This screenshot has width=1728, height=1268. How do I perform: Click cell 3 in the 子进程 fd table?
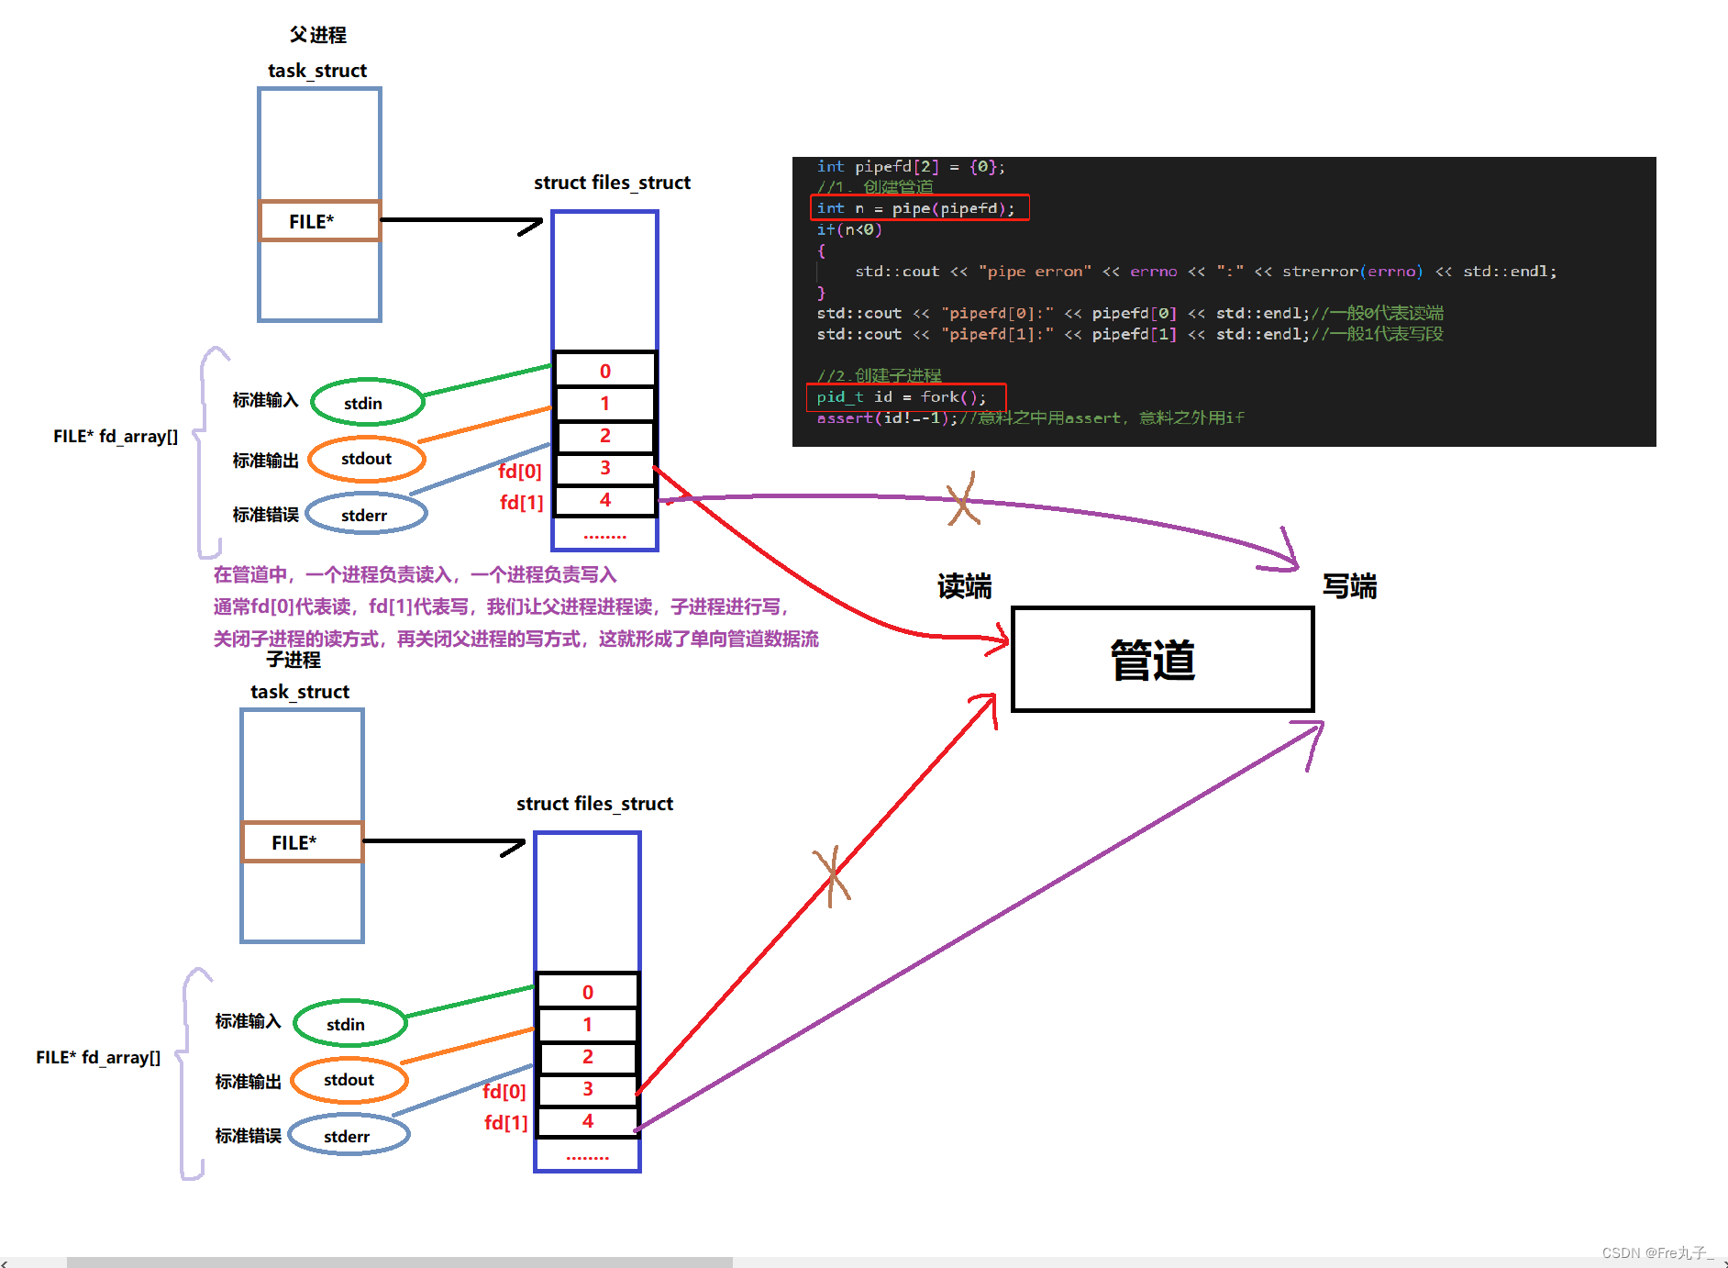point(588,1088)
